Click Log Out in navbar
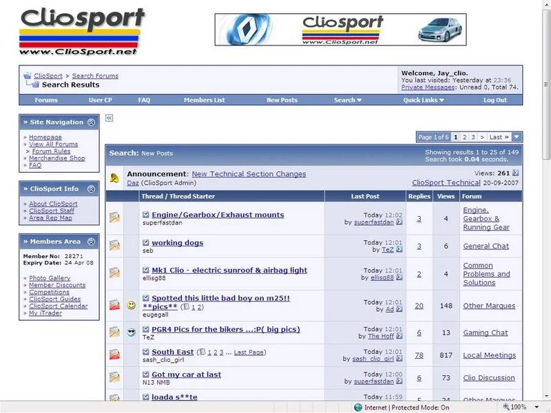 pos(495,100)
